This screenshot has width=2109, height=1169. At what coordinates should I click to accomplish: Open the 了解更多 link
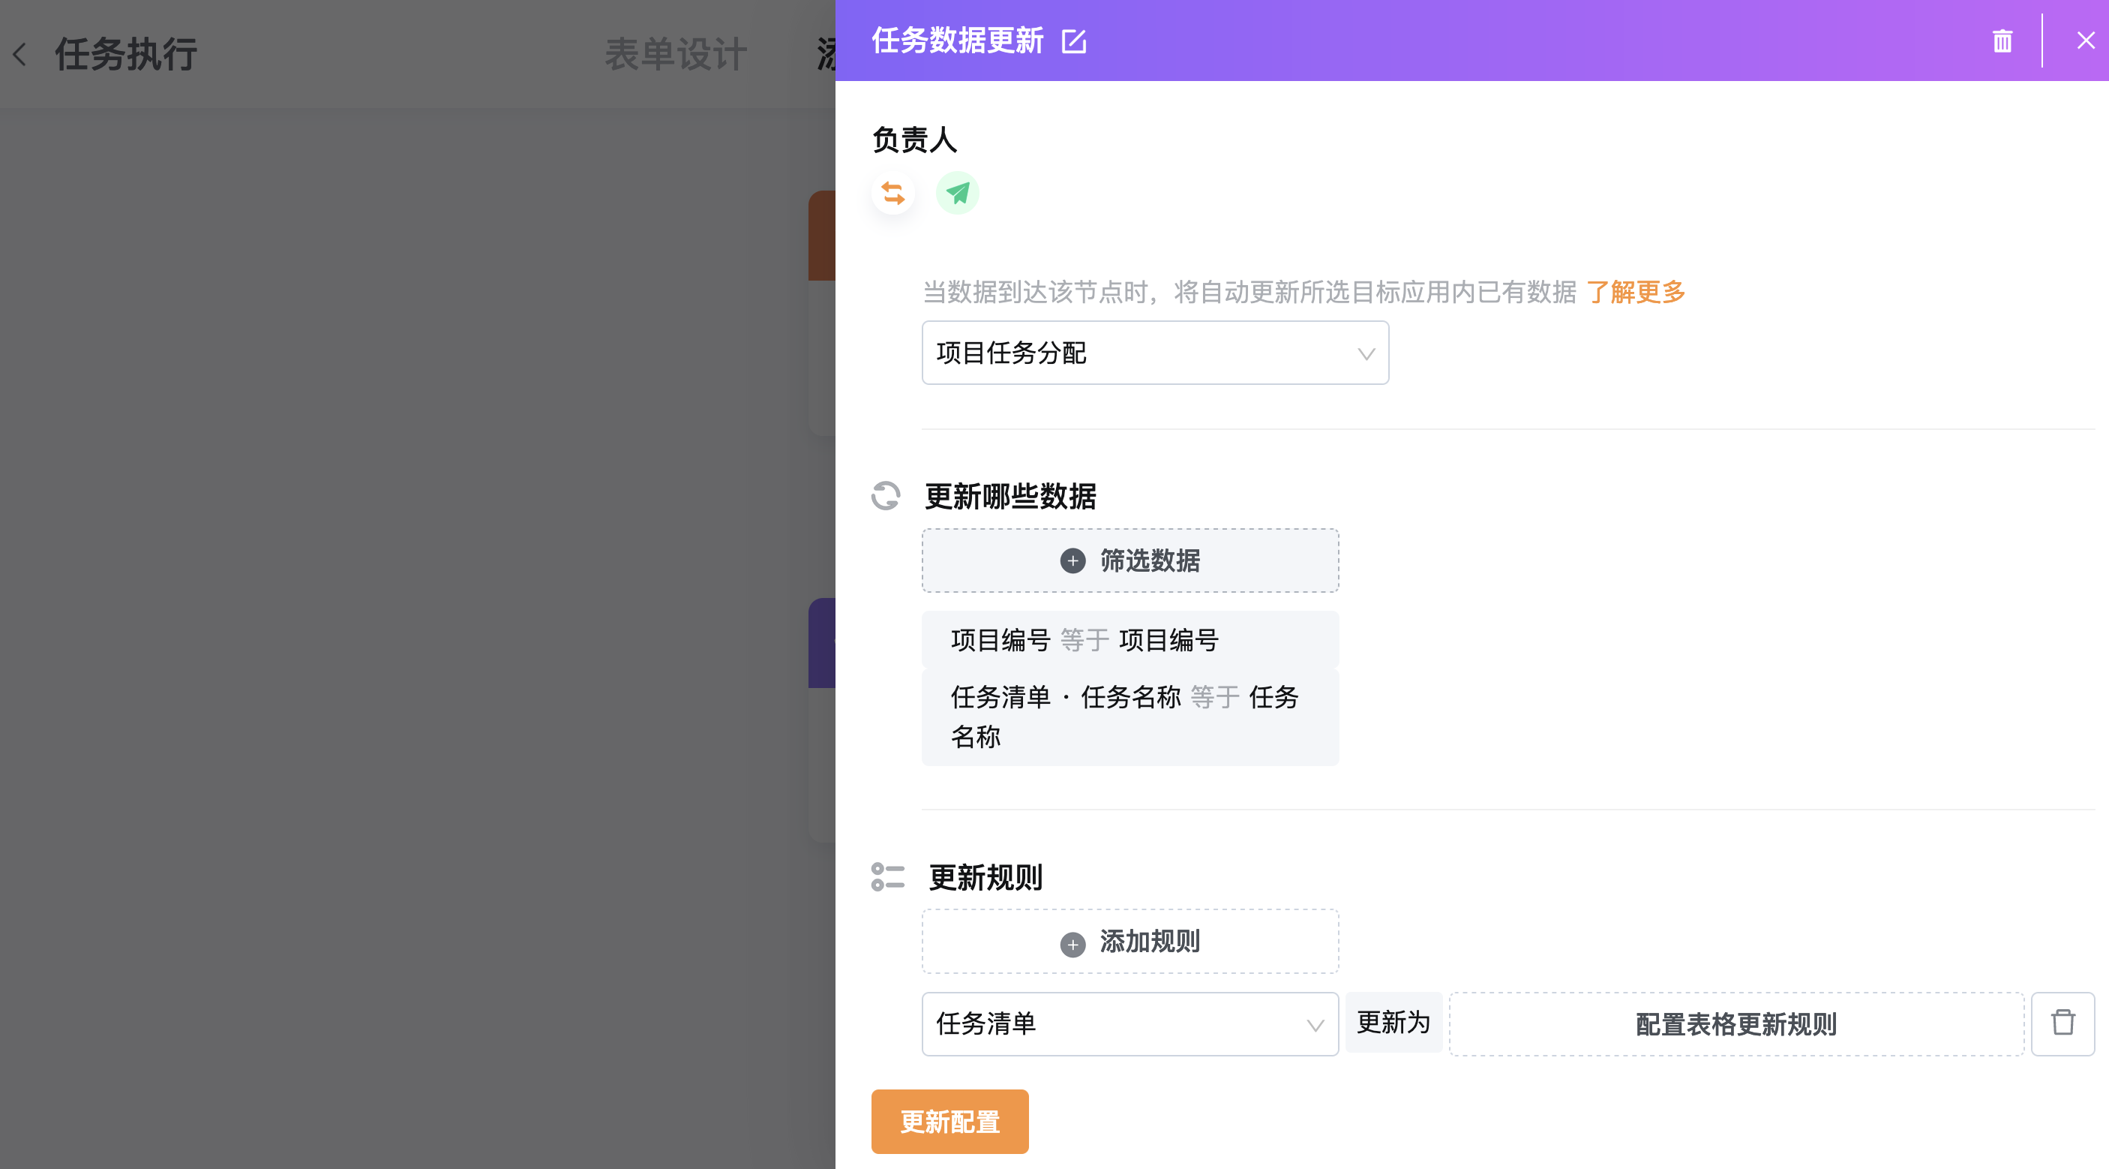point(1635,292)
